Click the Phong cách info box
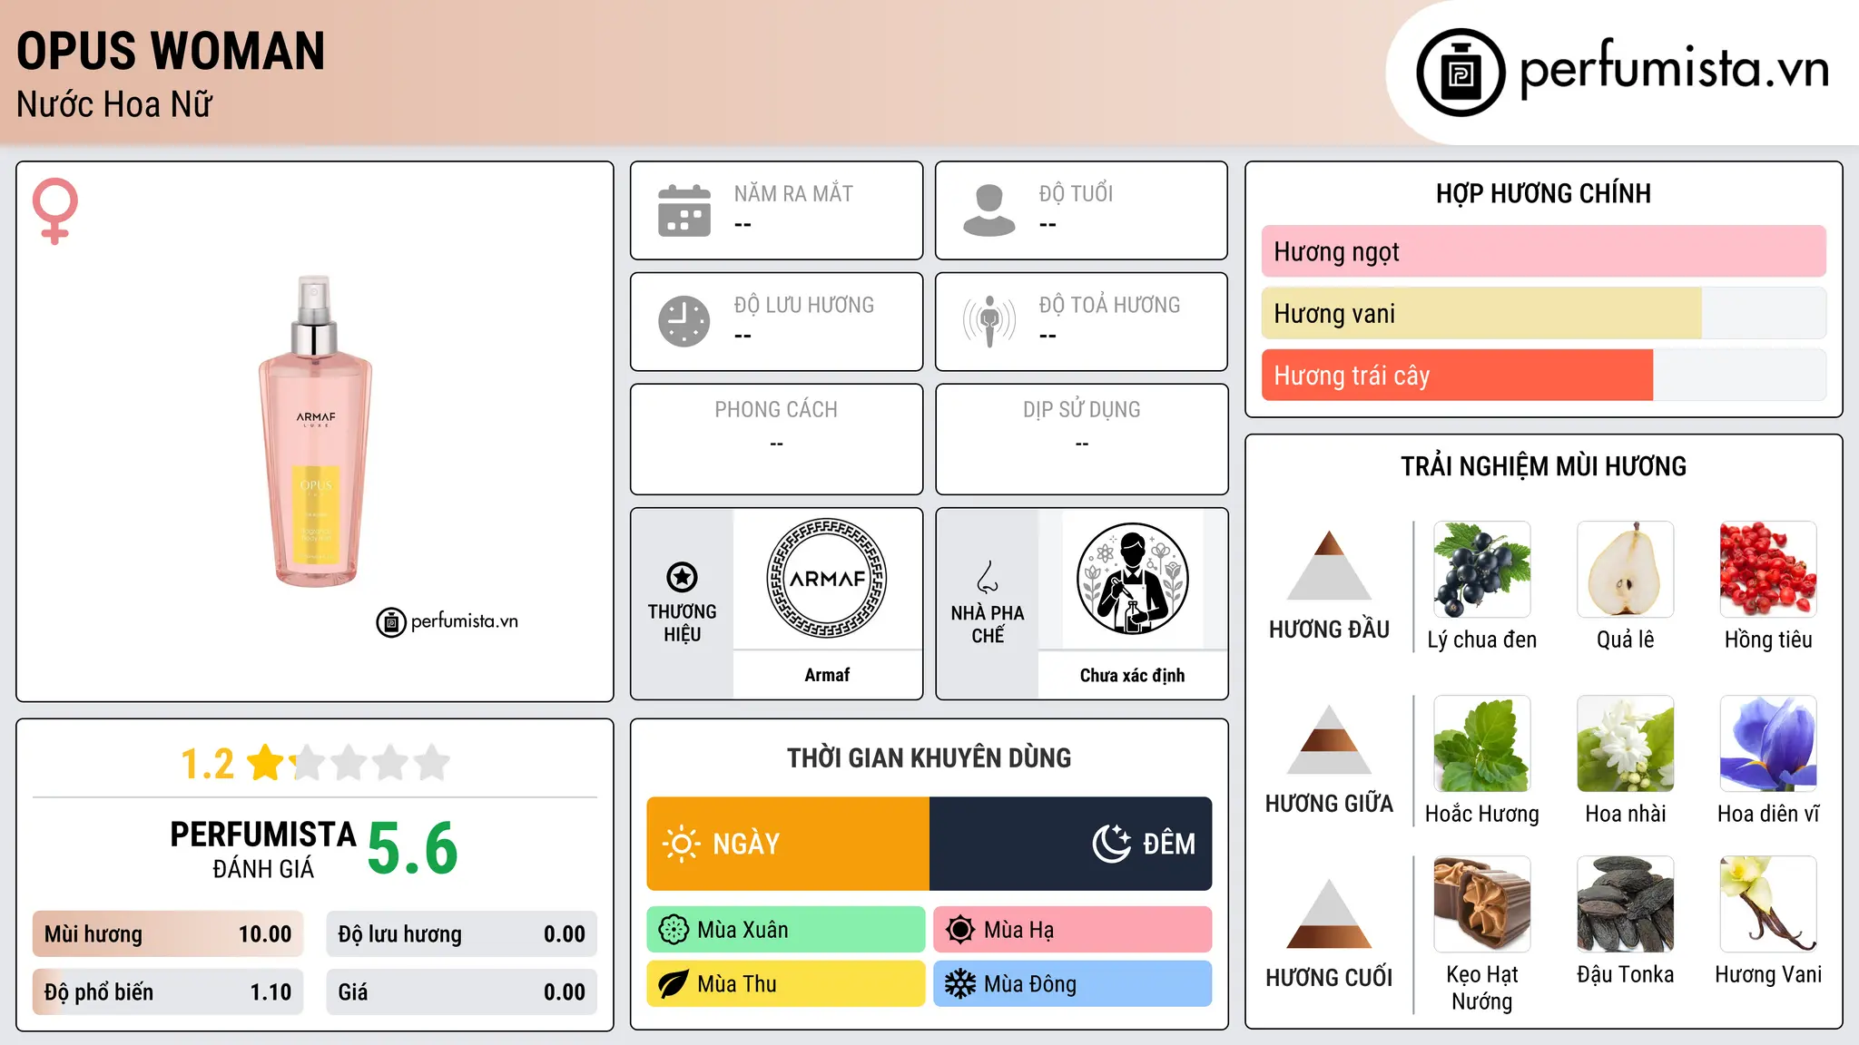Image resolution: width=1859 pixels, height=1045 pixels. pyautogui.click(x=776, y=439)
